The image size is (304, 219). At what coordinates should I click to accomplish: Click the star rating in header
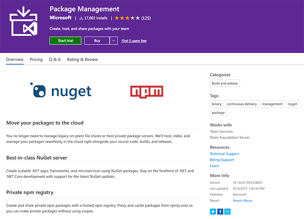pyautogui.click(x=127, y=18)
